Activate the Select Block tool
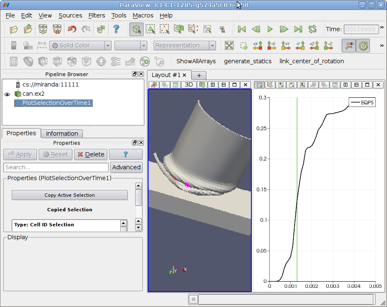Viewport: 387px width, 307px height. click(207, 29)
